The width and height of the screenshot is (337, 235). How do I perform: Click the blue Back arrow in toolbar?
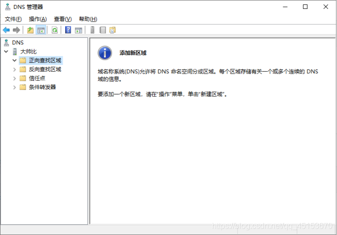tap(6, 30)
